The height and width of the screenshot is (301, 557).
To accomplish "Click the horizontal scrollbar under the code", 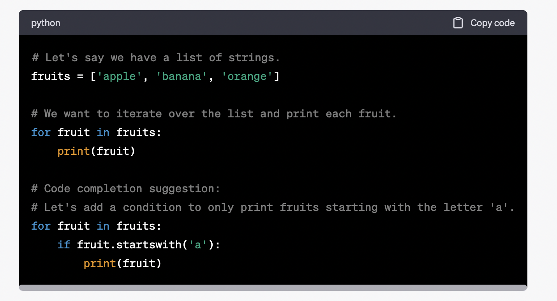I will pos(273,288).
